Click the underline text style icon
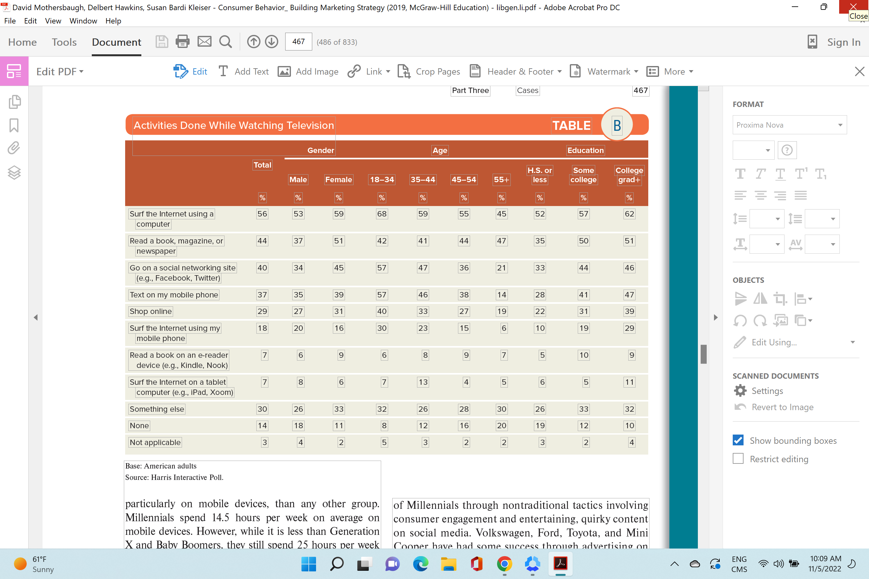This screenshot has height=579, width=869. (x=780, y=174)
